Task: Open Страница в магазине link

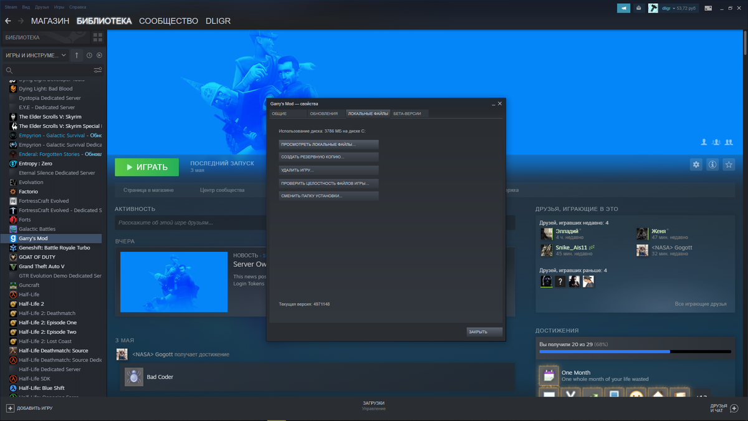Action: coord(148,190)
